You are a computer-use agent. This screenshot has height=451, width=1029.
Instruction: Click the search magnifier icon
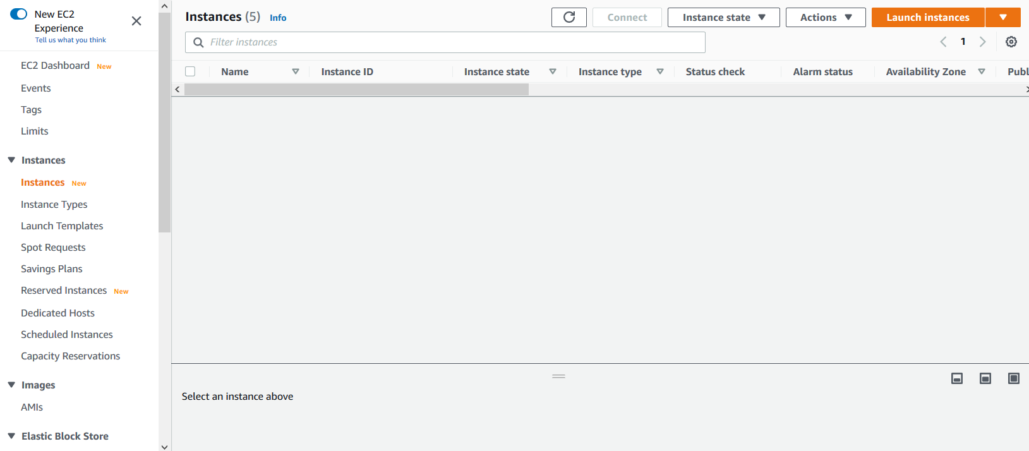[198, 42]
